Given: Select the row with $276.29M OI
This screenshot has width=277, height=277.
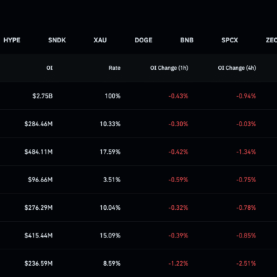Looking at the screenshot, I should 138,208.
